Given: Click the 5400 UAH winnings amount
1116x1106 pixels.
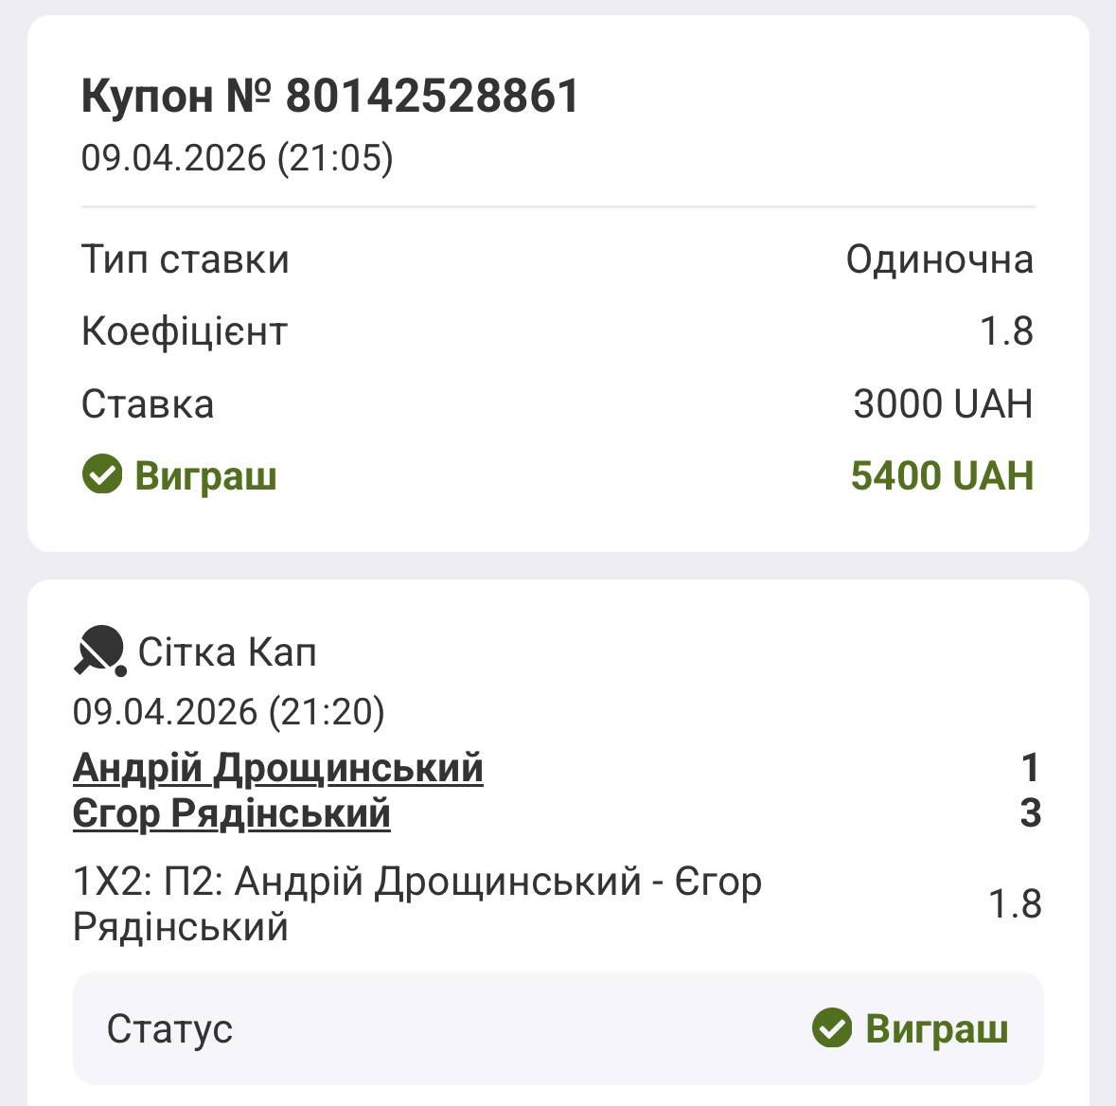Looking at the screenshot, I should tap(941, 475).
